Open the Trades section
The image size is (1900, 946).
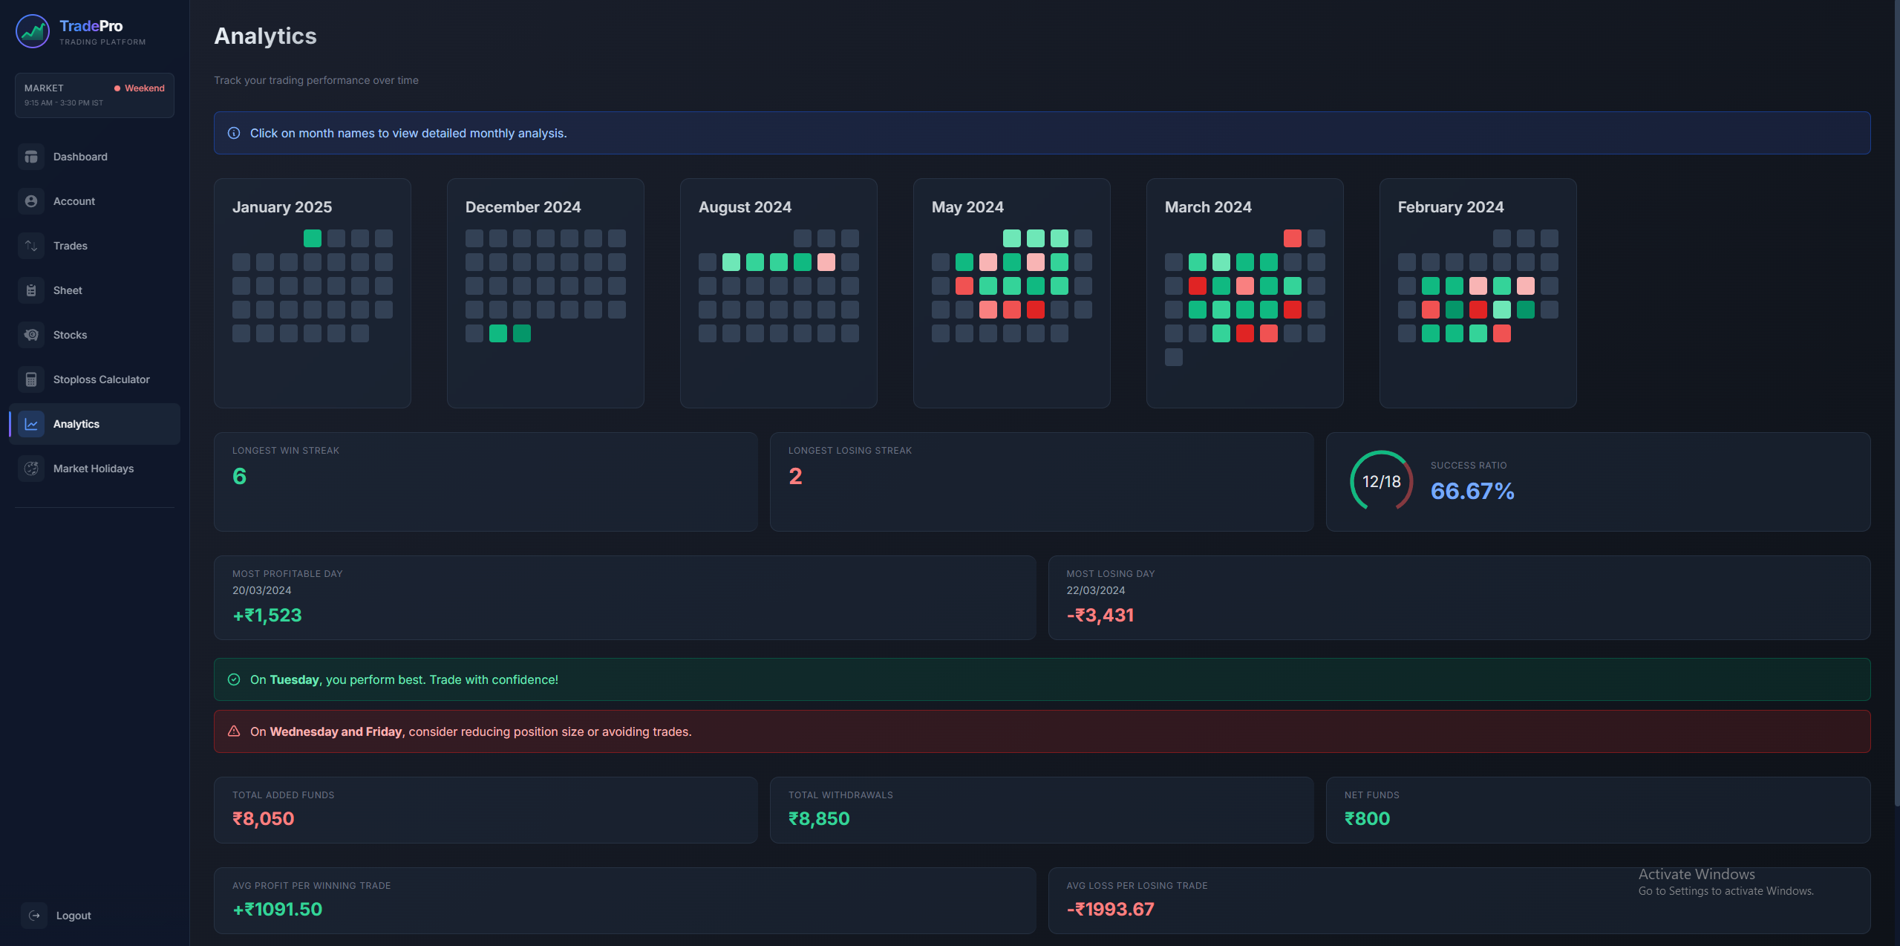click(x=94, y=246)
